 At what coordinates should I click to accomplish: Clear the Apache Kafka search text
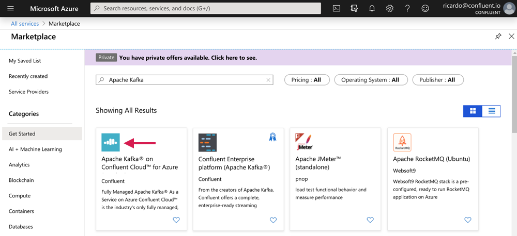tap(268, 80)
